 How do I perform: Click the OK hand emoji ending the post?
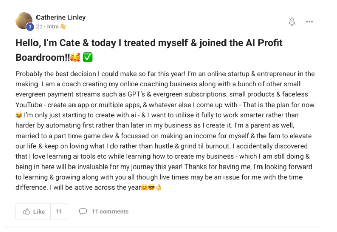click(158, 188)
